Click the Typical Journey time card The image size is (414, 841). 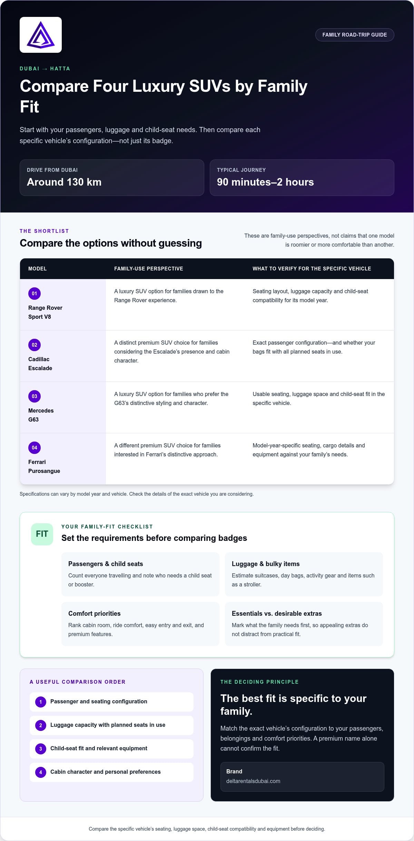click(x=302, y=178)
